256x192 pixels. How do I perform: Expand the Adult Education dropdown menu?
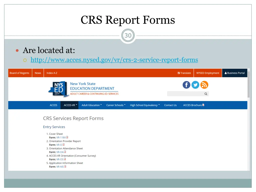click(x=91, y=105)
